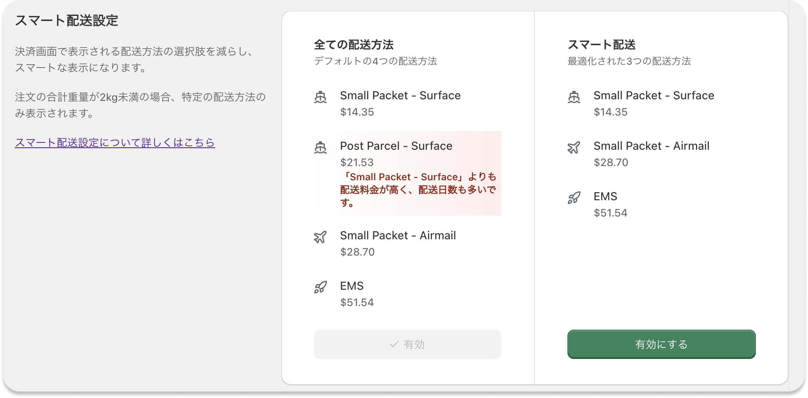Click the checkmark icon inside the 有効 button
This screenshot has height=398, width=808.
(x=394, y=344)
